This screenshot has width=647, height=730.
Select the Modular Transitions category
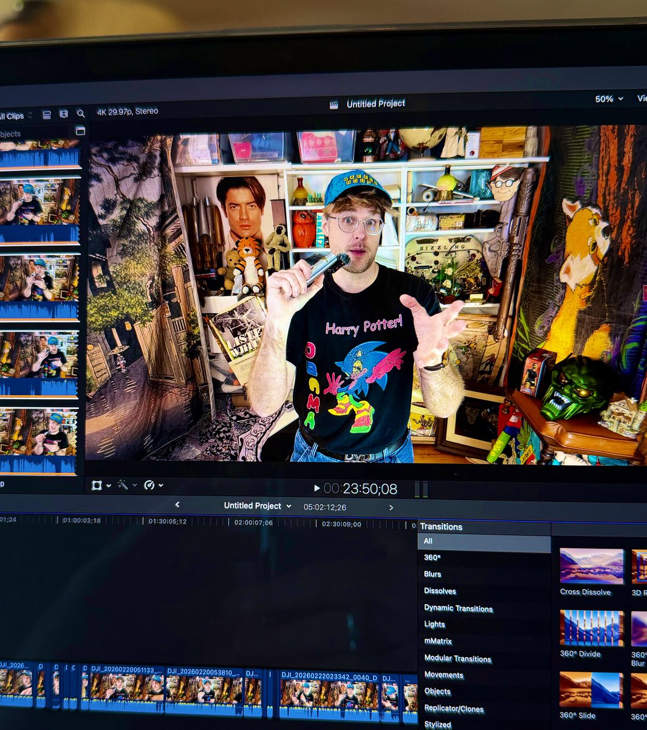point(484,658)
